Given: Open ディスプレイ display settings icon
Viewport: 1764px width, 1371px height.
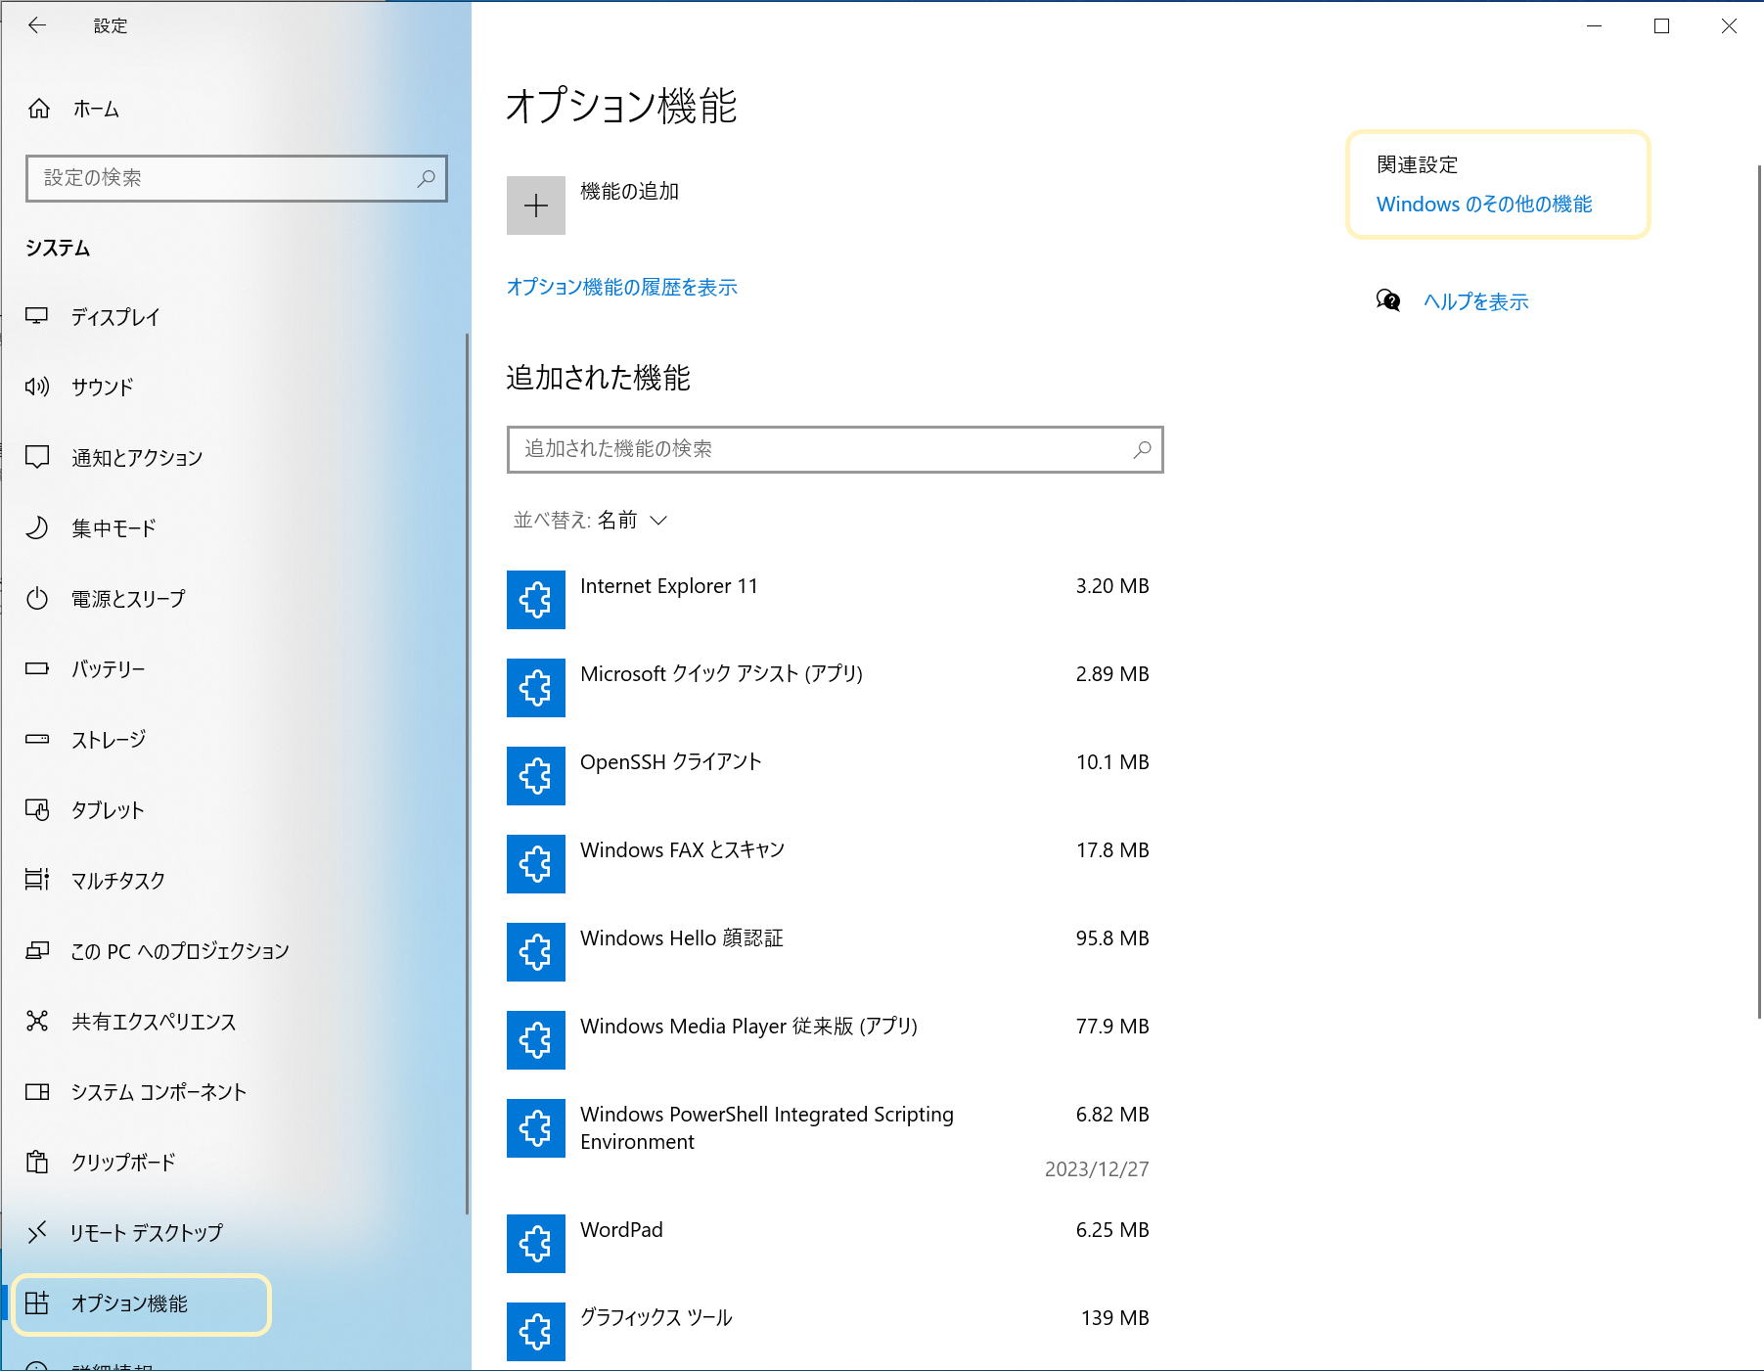Looking at the screenshot, I should point(37,316).
